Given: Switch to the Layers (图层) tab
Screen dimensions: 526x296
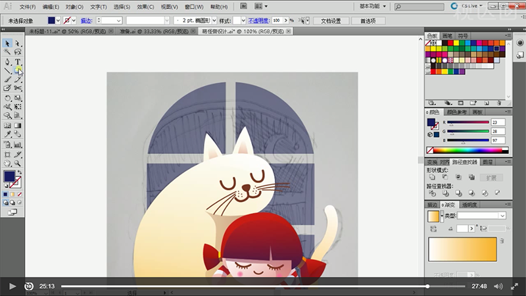Looking at the screenshot, I should point(487,162).
